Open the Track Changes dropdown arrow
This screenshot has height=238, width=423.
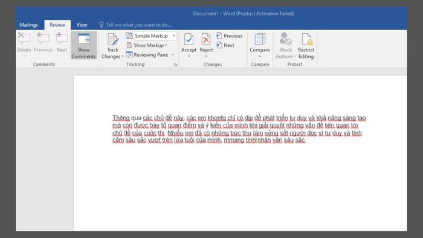click(123, 57)
